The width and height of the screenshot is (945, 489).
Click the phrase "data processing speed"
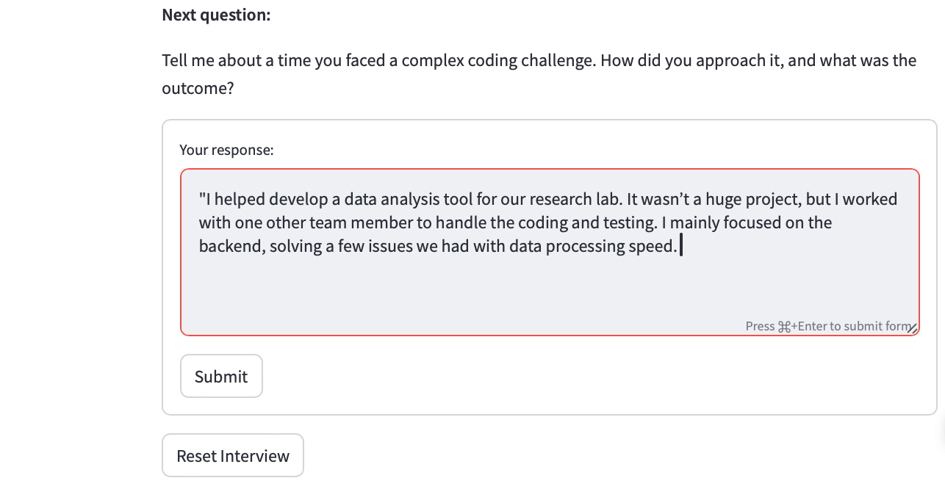[x=610, y=246]
